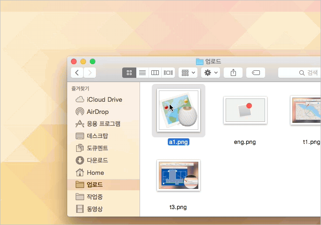This screenshot has width=321, height=225.
Task: Zoom the Finder window with green button
Action: (93, 61)
